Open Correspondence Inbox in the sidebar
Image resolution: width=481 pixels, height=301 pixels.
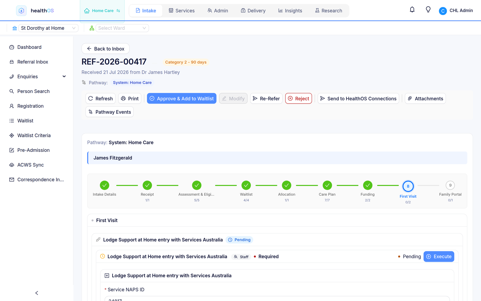[x=37, y=180]
